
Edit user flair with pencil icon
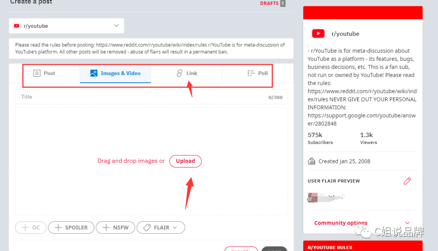tap(407, 181)
